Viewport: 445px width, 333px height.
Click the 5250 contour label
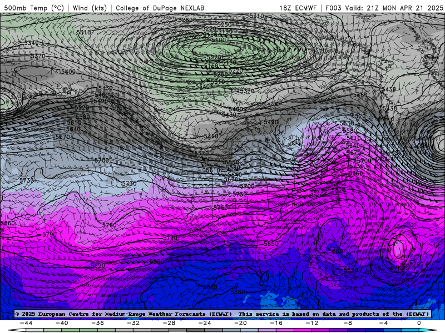pos(224,24)
